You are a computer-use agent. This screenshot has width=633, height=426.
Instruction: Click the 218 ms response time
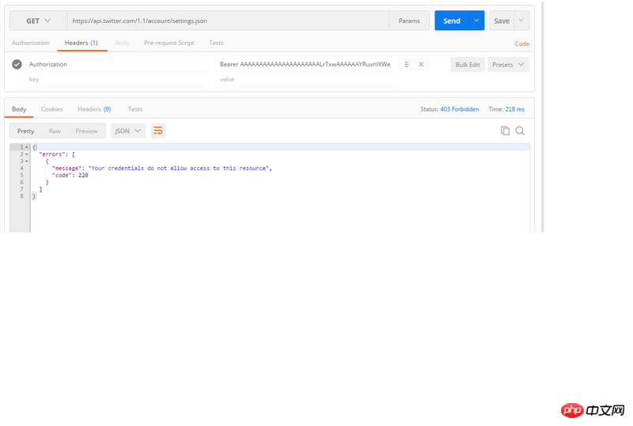click(515, 109)
